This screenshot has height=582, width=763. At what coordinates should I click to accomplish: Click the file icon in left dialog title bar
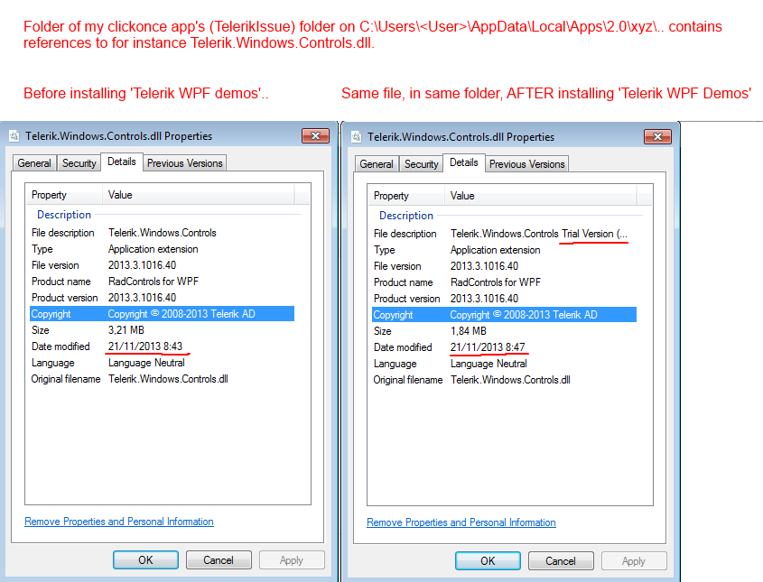pos(14,135)
